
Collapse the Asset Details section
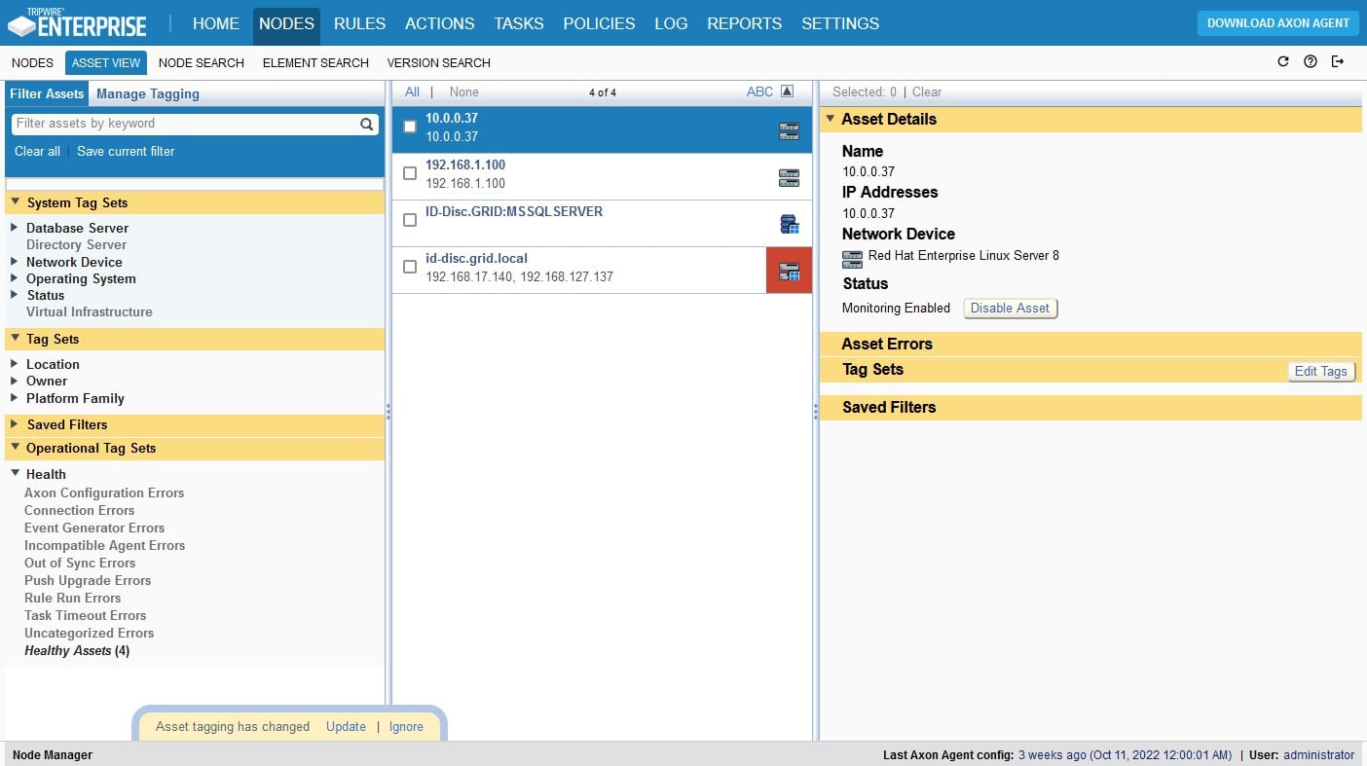831,119
